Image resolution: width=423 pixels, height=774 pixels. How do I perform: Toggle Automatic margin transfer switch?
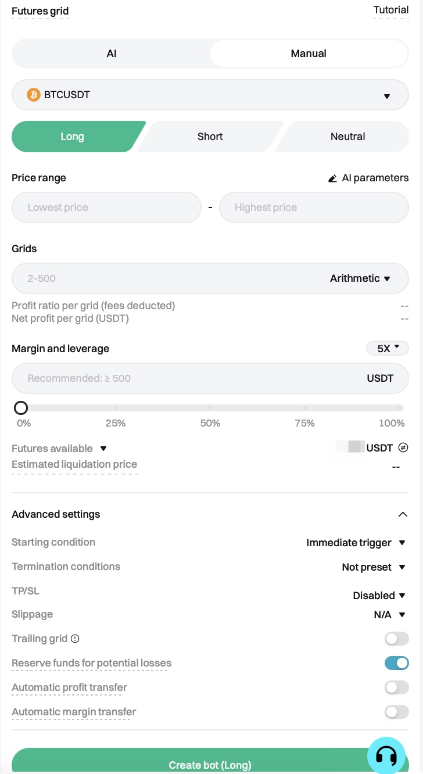[397, 712]
